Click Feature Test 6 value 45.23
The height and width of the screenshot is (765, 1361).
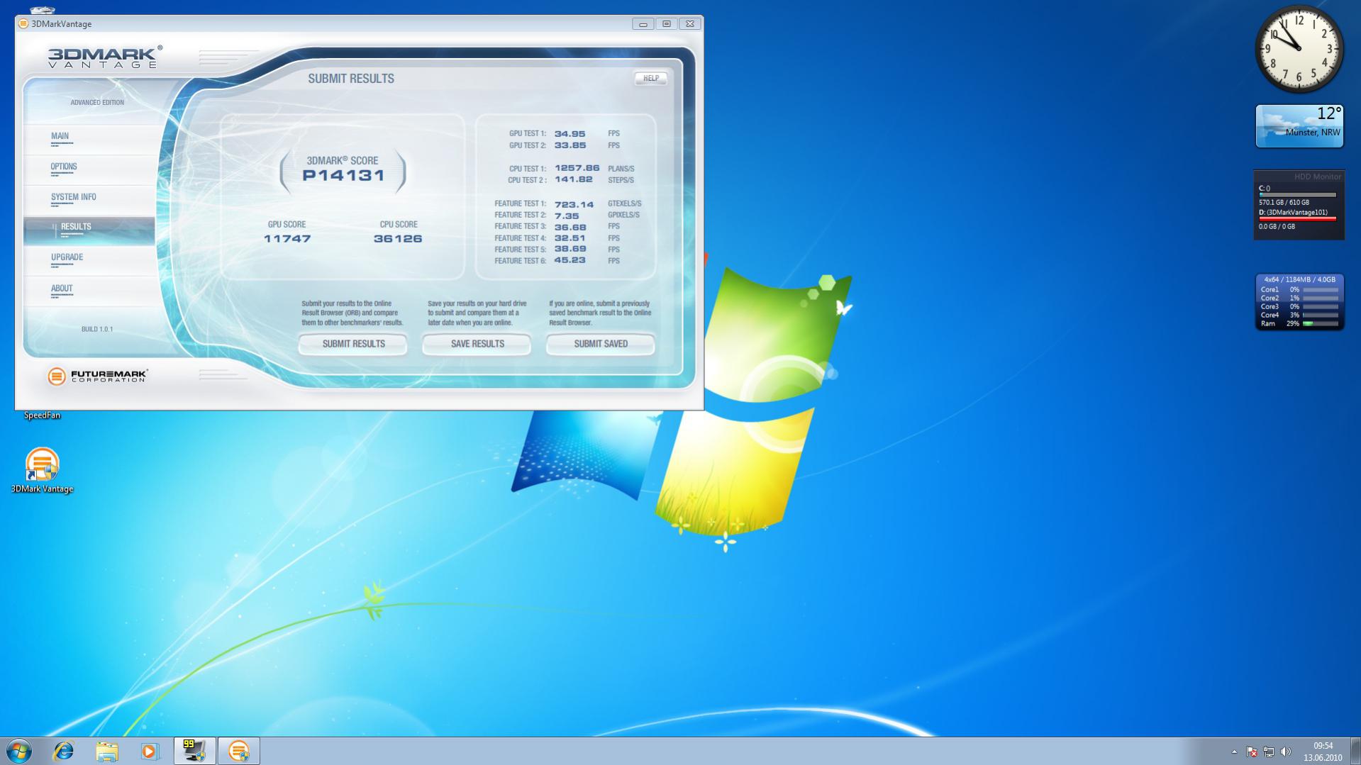click(x=570, y=261)
